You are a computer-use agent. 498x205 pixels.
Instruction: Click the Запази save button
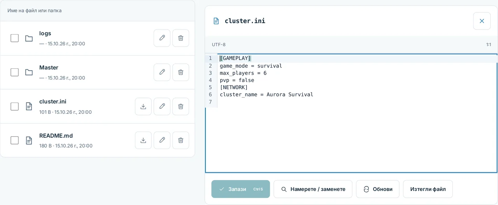point(240,189)
